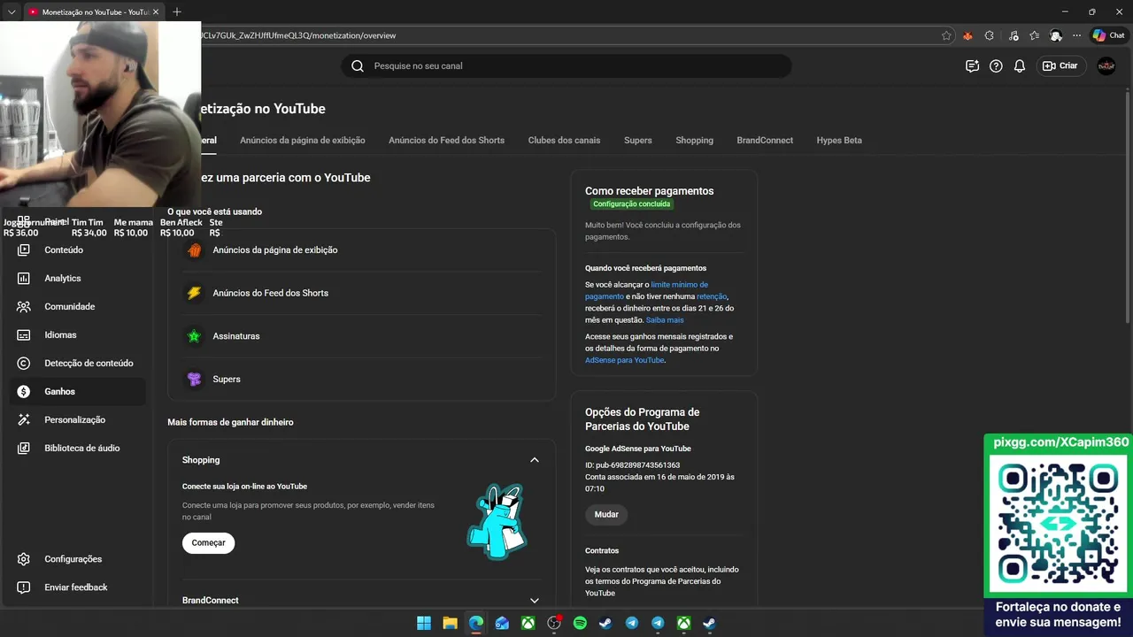Open the MetaMask fox extension
1133x637 pixels.
click(967, 35)
